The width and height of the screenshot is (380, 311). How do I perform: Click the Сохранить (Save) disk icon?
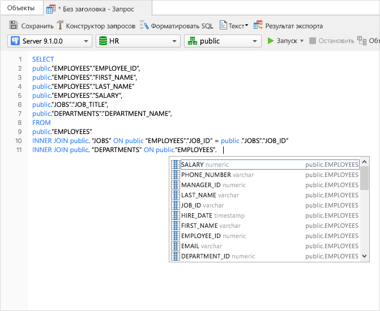pyautogui.click(x=14, y=25)
